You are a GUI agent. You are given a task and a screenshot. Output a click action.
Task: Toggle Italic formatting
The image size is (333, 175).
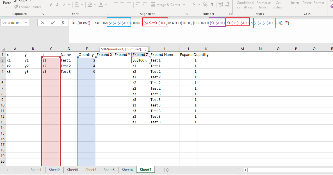click(57, 4)
